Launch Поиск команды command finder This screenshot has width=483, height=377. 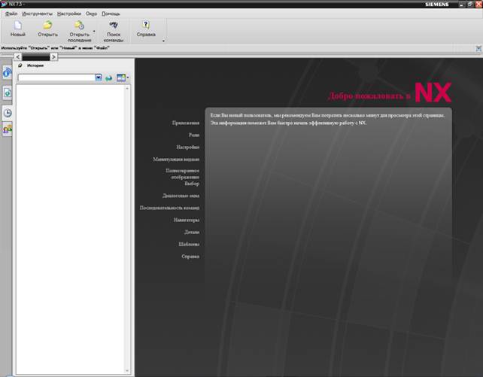tap(114, 26)
